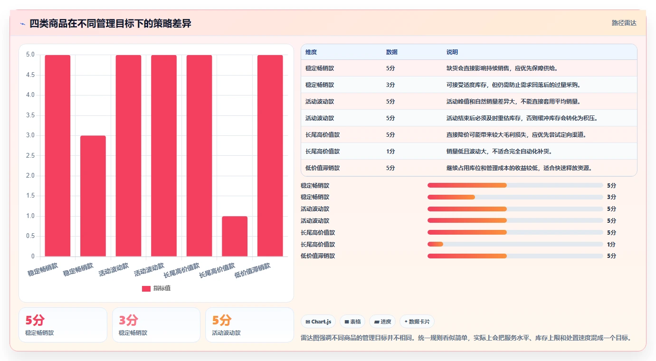Image resolution: width=656 pixels, height=361 pixels.
Task: Click the 维度 table column header
Action: click(311, 52)
